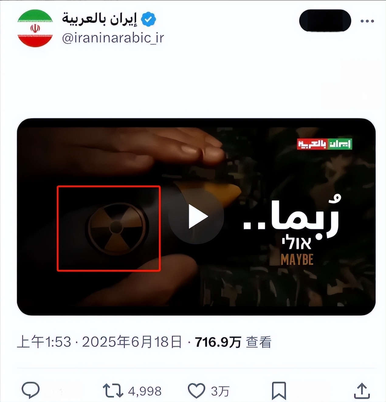Click the retweet arrows icon

113,390
